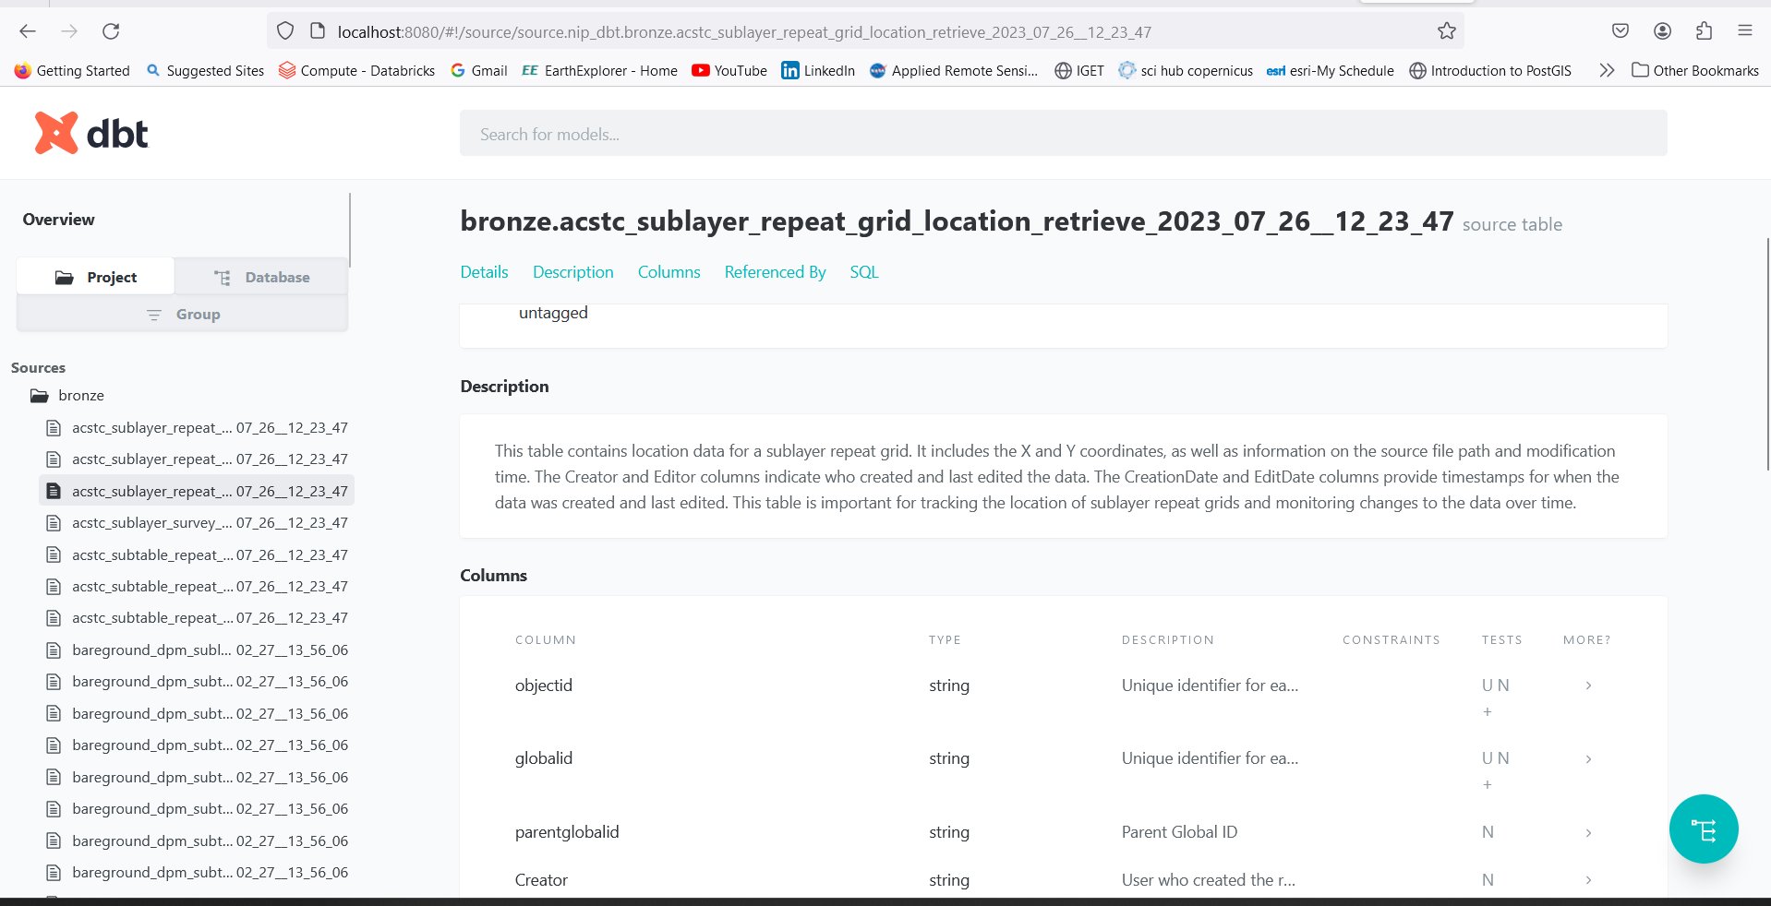This screenshot has height=906, width=1771.
Task: Expand the Creator column details
Action: (x=1588, y=880)
